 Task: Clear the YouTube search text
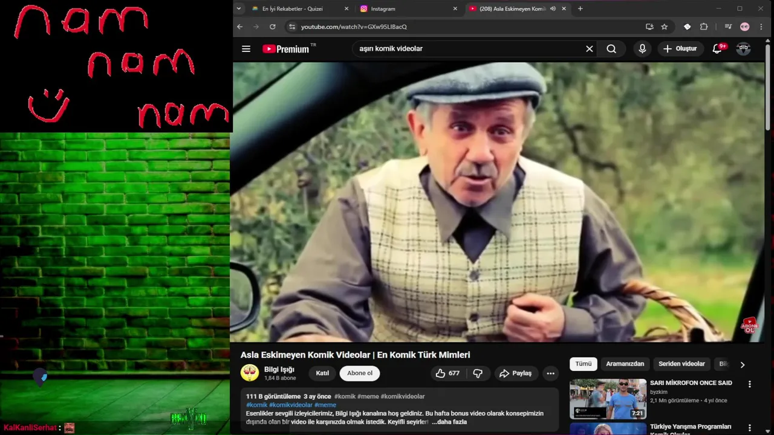point(590,49)
